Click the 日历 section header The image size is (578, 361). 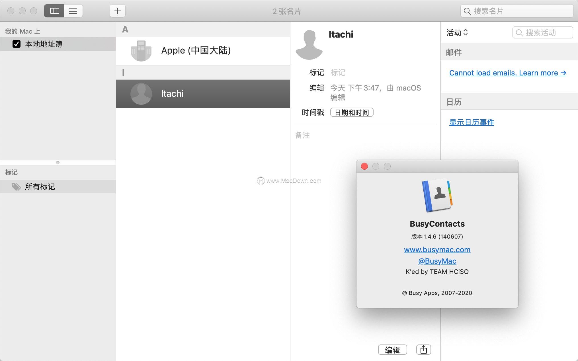[509, 102]
